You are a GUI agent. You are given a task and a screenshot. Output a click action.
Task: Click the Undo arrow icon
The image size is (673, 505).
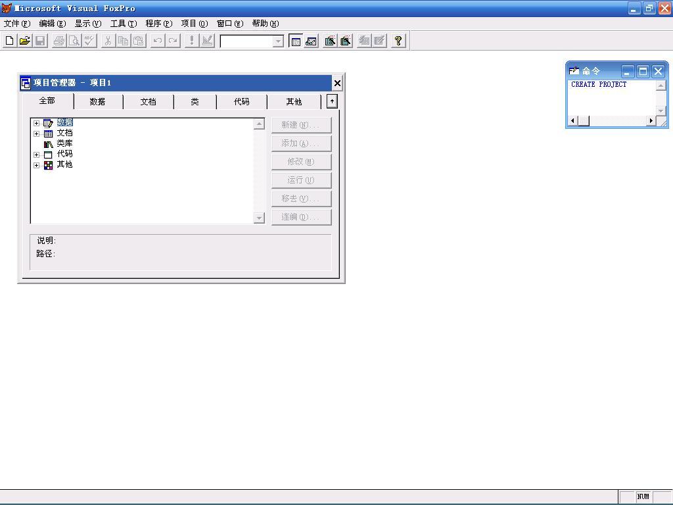pos(158,41)
